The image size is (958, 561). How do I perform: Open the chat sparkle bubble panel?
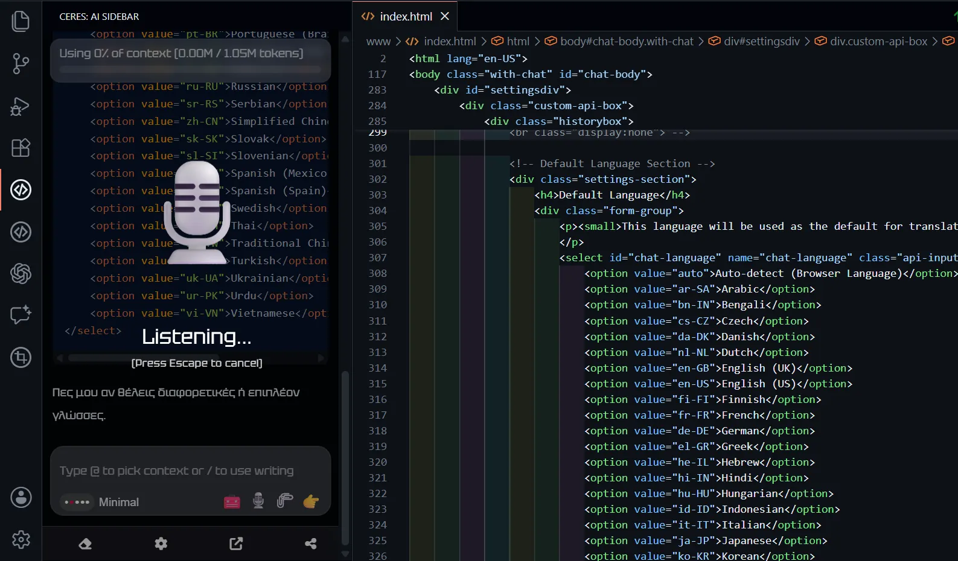coord(21,315)
